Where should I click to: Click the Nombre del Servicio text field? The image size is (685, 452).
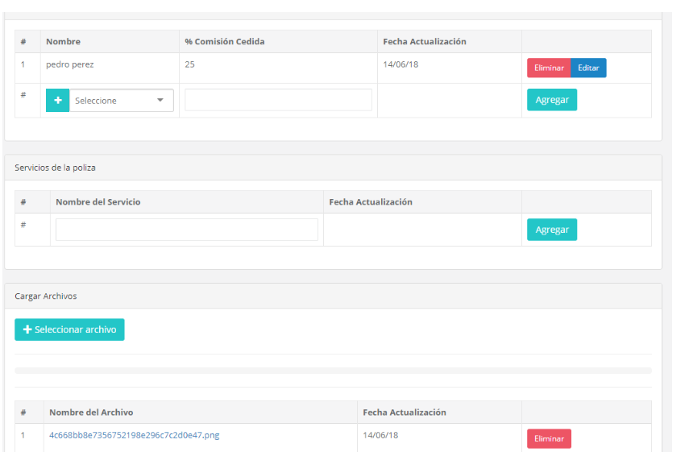(x=187, y=230)
